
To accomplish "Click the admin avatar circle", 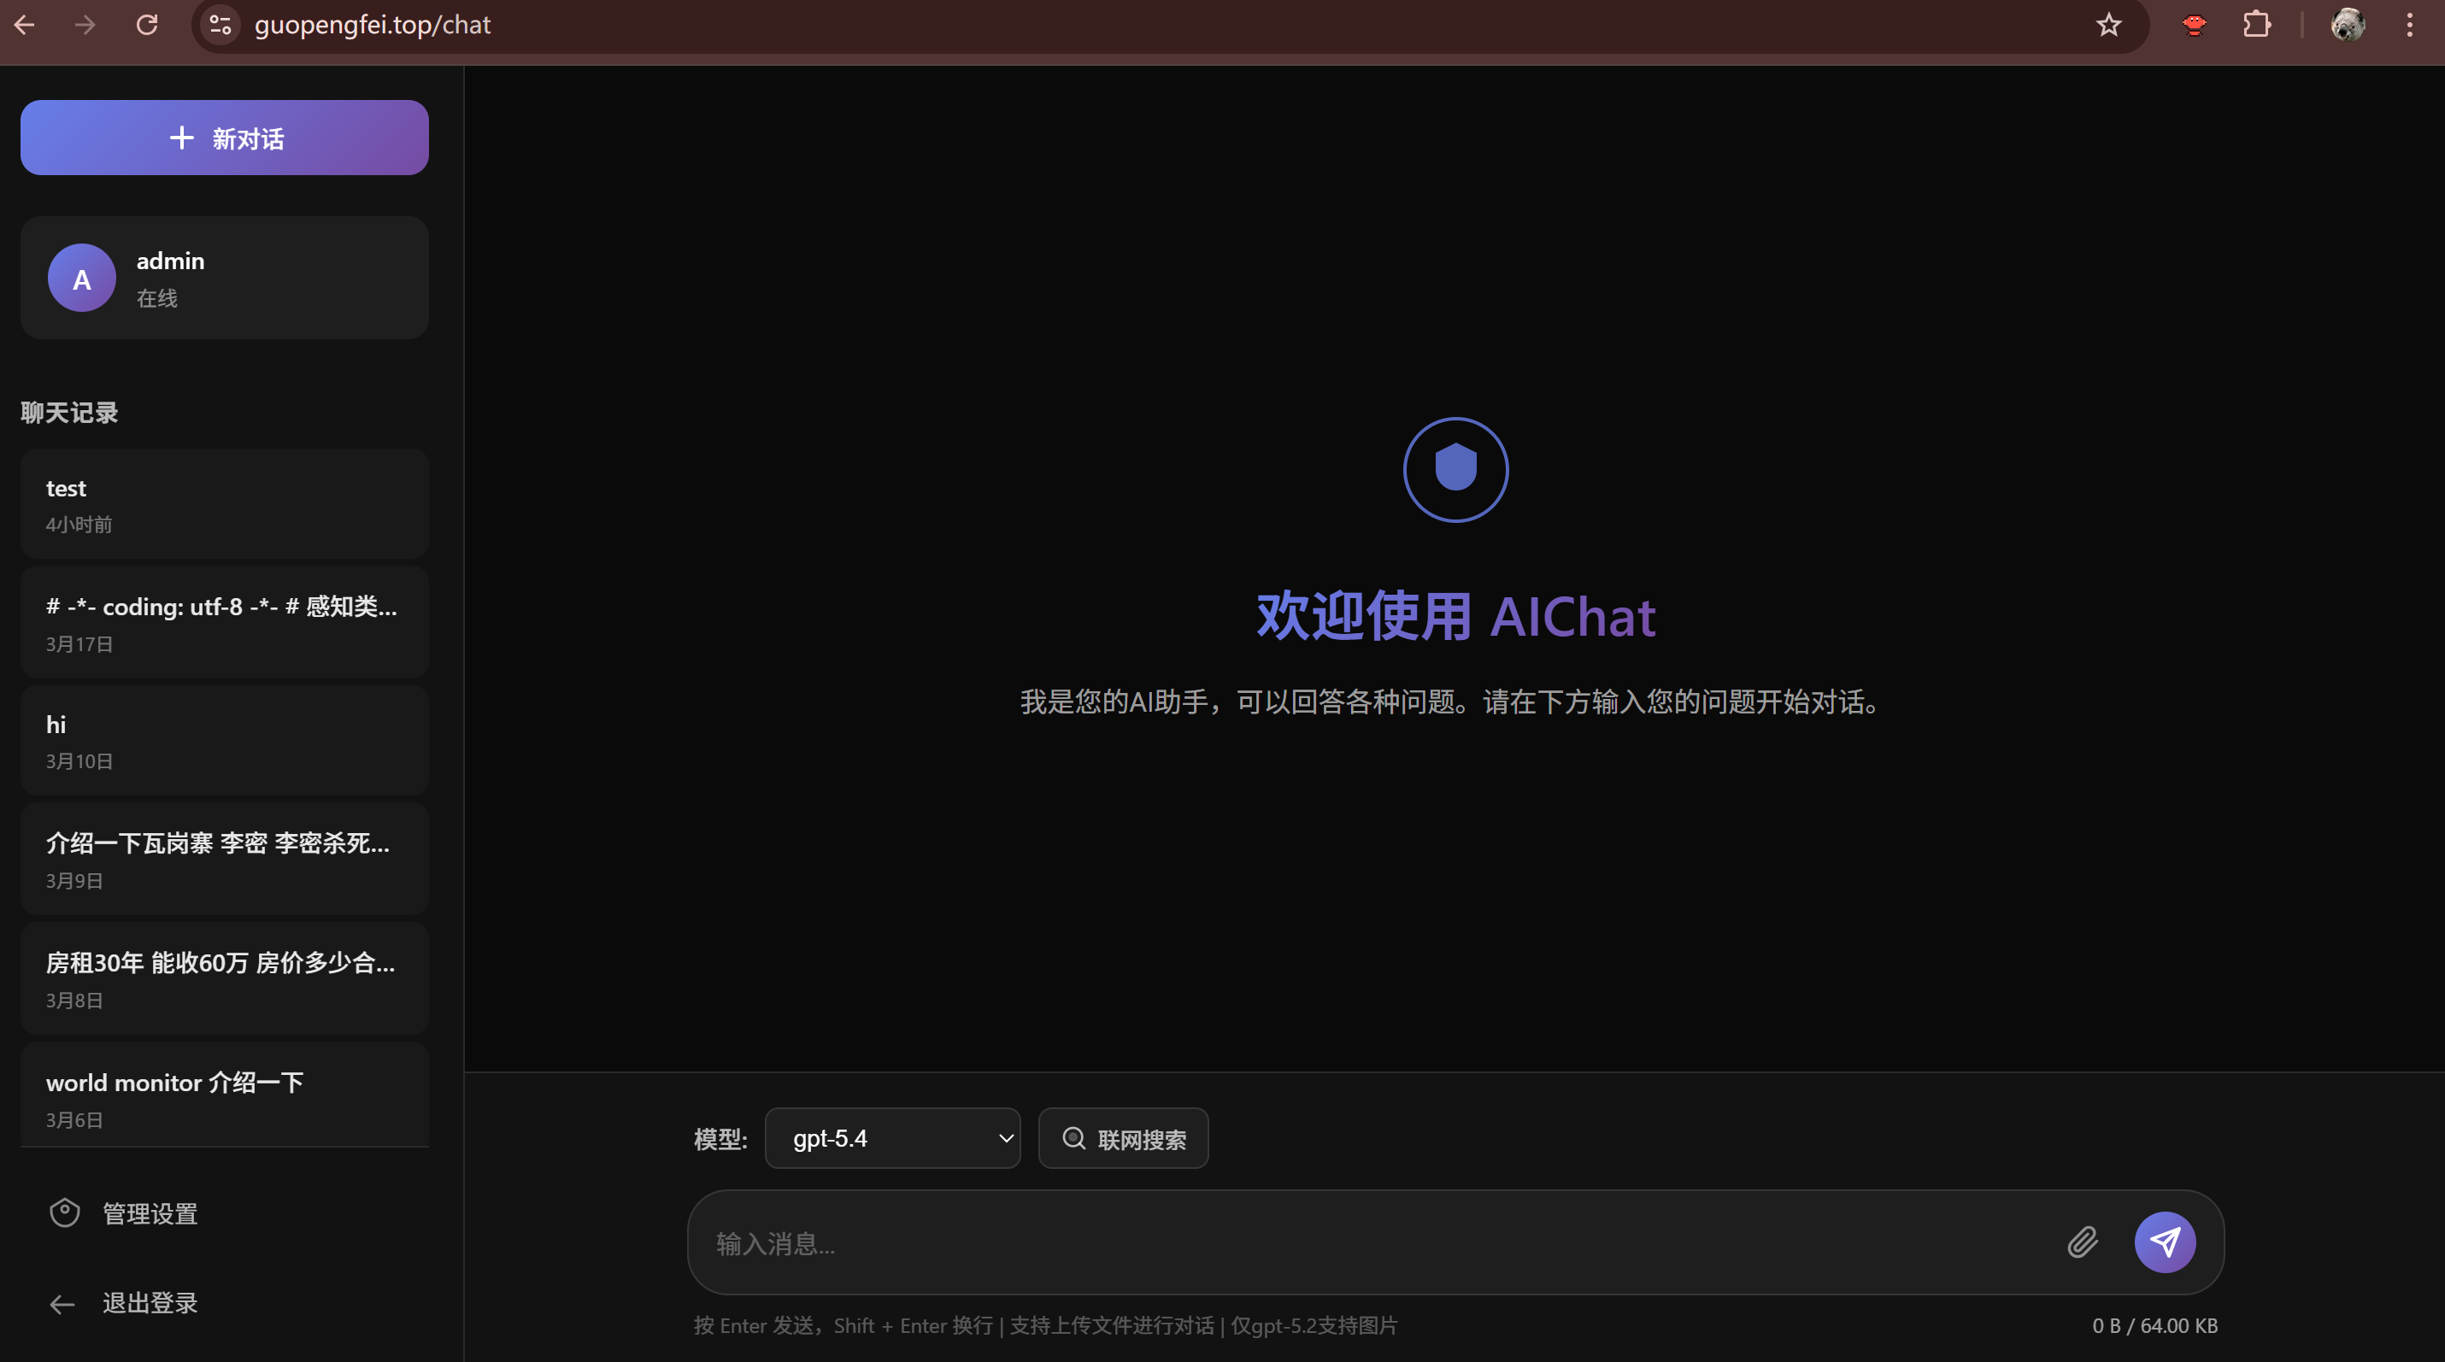I will (x=82, y=278).
